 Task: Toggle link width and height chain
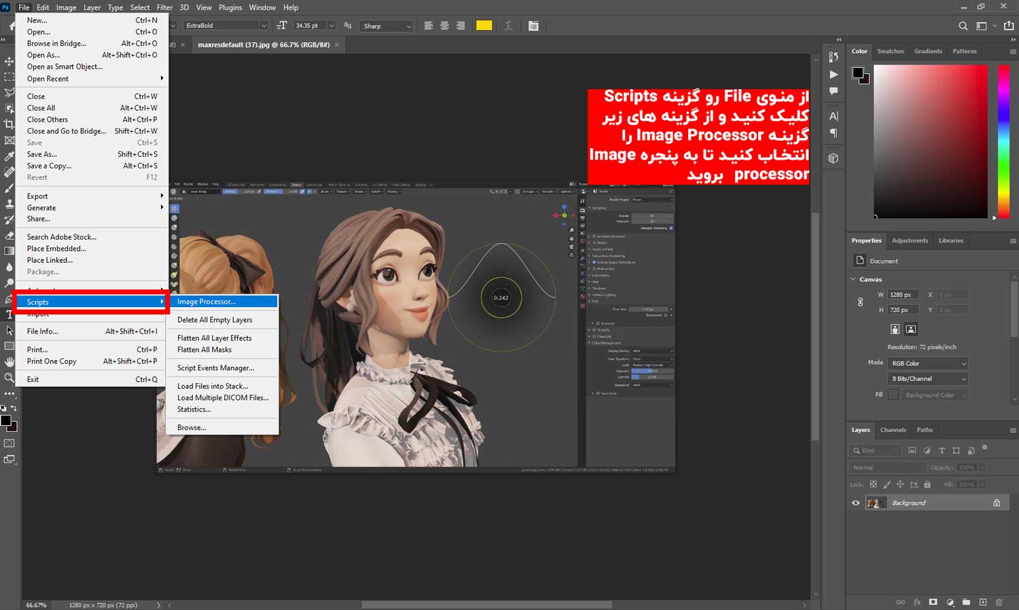point(861,302)
